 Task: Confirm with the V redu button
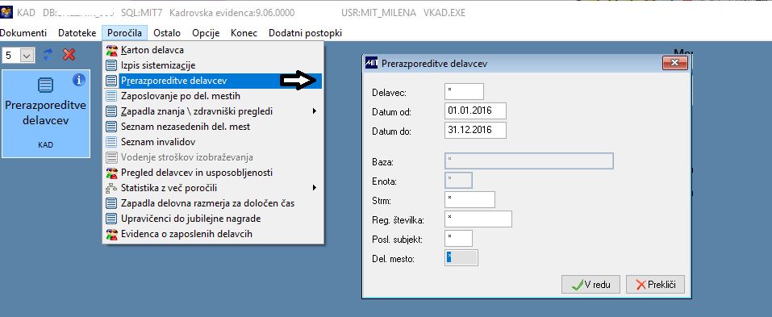click(x=590, y=285)
